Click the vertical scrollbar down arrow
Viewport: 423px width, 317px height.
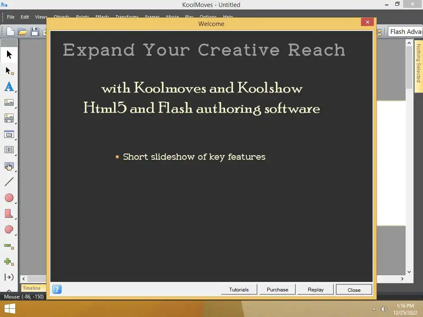[409, 272]
